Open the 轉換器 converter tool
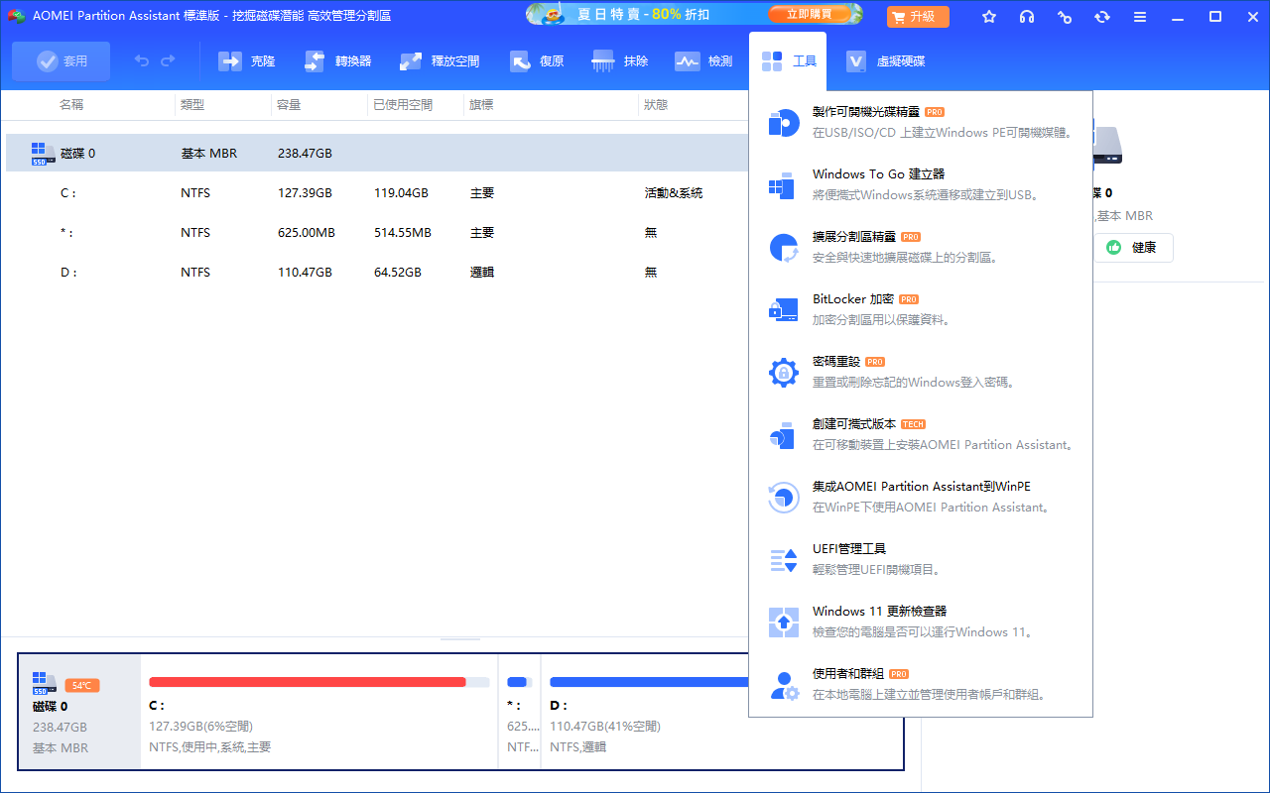The height and width of the screenshot is (793, 1270). pyautogui.click(x=337, y=61)
